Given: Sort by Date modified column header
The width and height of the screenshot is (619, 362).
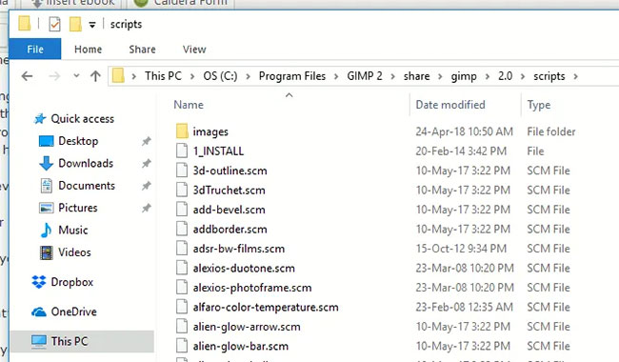Looking at the screenshot, I should pos(450,105).
